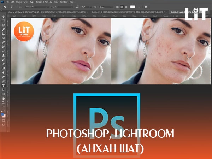Open the Create Warped Text option
Image resolution: width=212 pixels, height=159 pixels.
click(139, 7)
